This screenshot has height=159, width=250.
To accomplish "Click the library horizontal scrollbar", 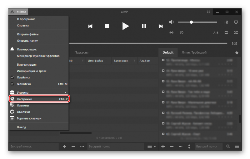I will pos(76,133).
